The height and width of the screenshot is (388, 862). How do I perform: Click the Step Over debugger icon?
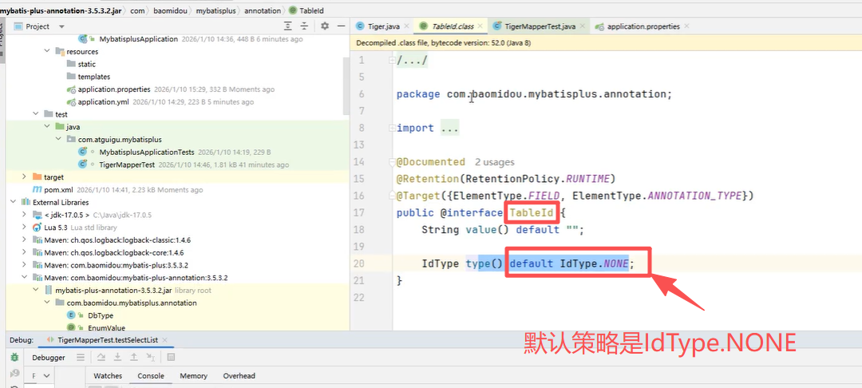pyautogui.click(x=101, y=357)
